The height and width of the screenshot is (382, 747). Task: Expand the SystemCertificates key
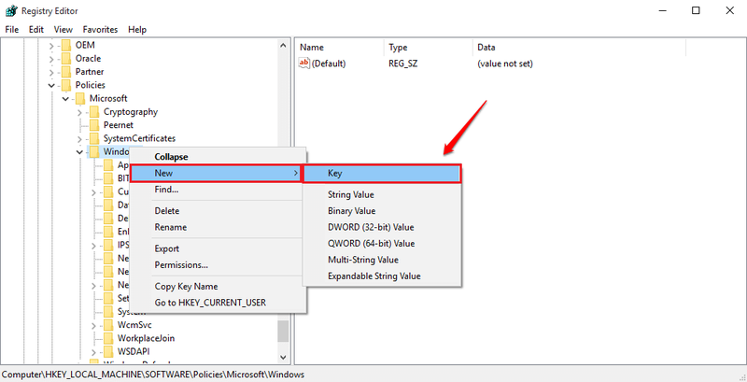click(79, 138)
